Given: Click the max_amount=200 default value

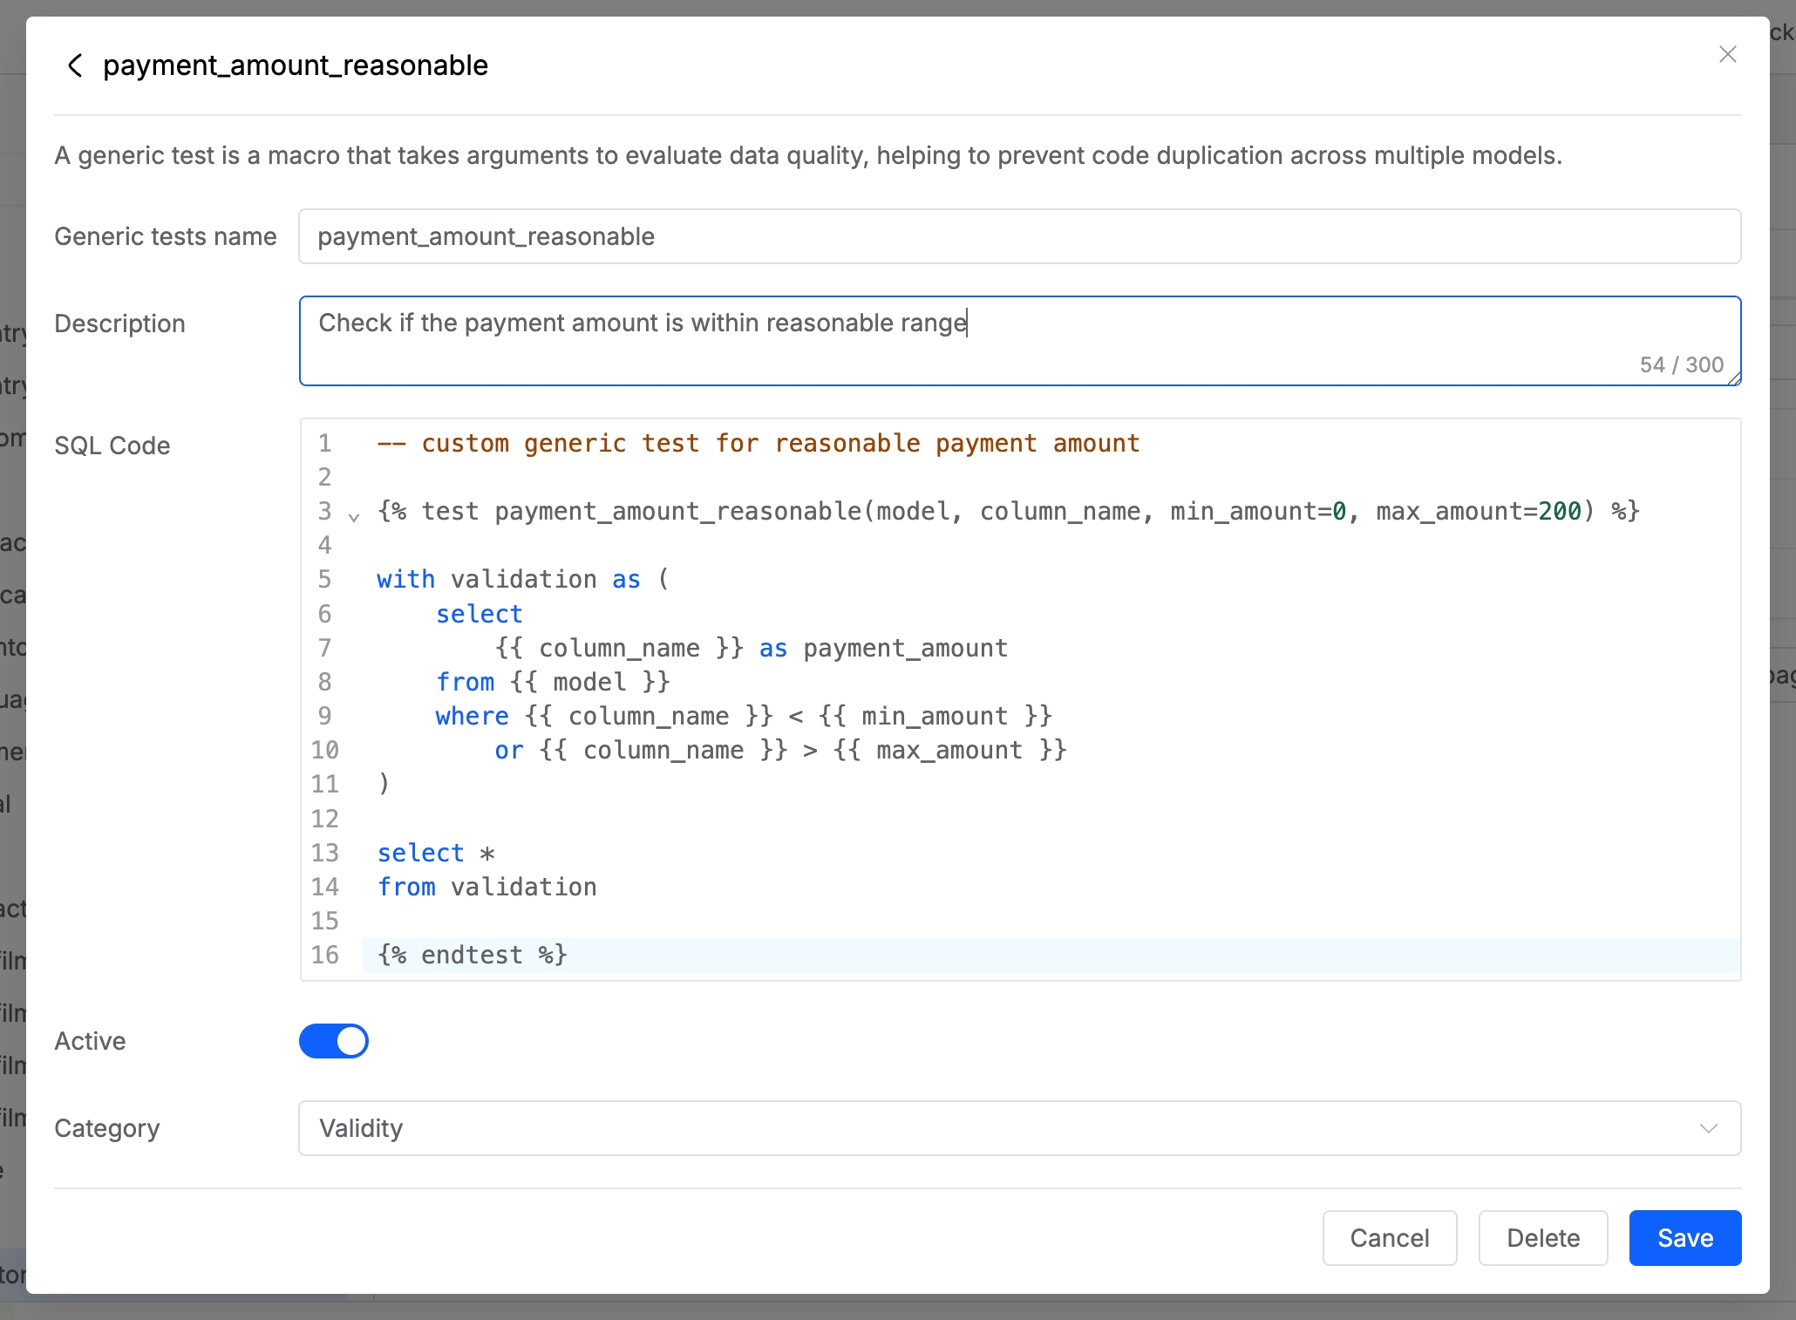Looking at the screenshot, I should (x=1559, y=511).
